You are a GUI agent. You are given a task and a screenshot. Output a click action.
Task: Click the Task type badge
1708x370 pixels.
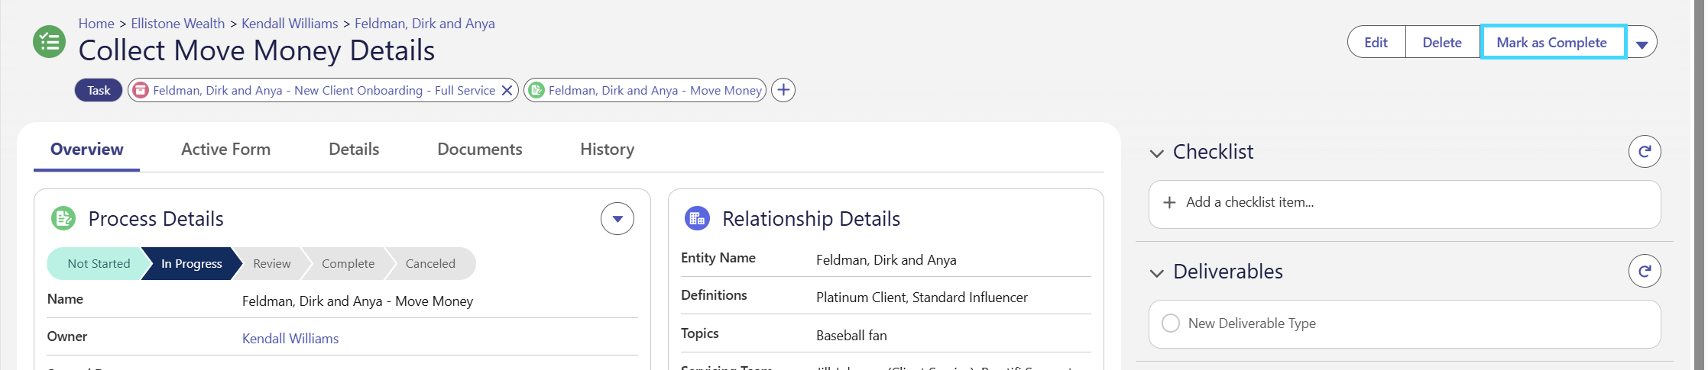pos(99,90)
